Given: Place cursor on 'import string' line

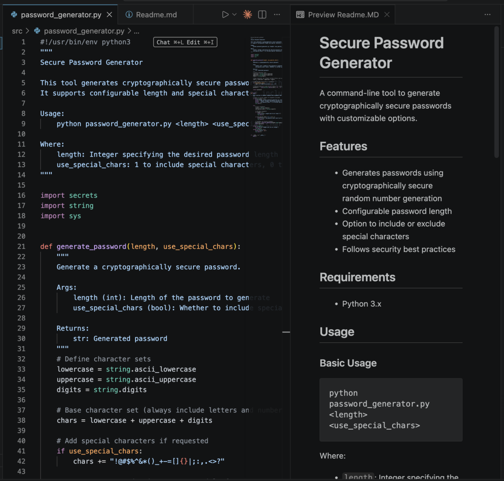Looking at the screenshot, I should click(67, 206).
